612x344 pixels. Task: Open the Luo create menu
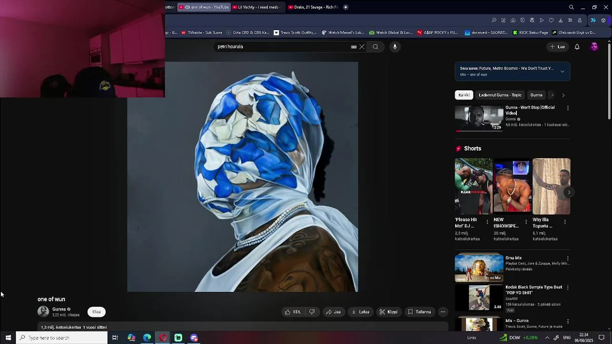[557, 47]
